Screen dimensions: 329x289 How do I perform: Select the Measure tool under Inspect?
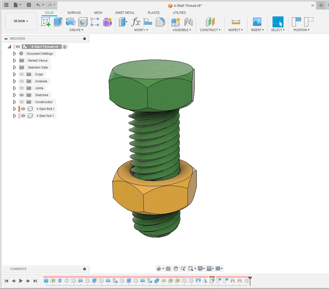click(x=236, y=22)
